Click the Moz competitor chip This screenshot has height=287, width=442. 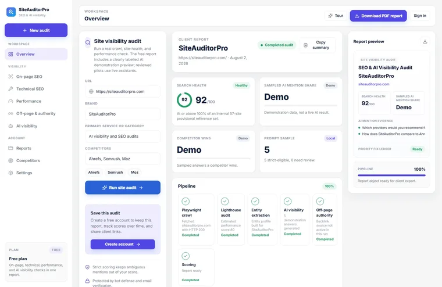click(x=134, y=173)
